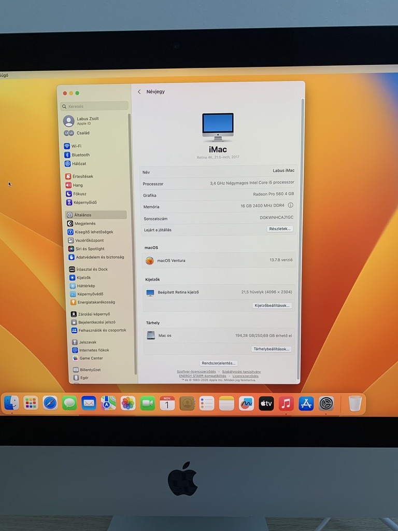
Task: Open Adatvédelem és biztonság settings
Action: click(96, 257)
